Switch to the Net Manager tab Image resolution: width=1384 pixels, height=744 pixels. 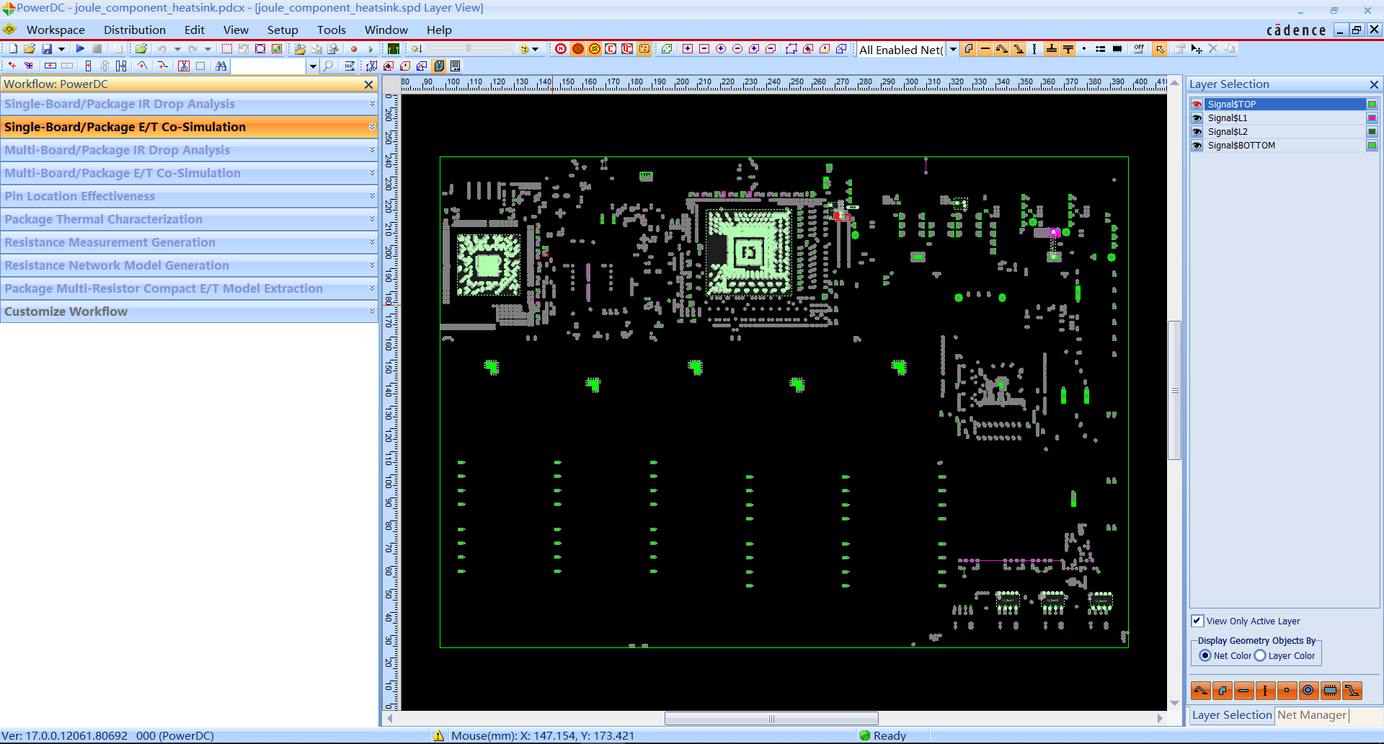coord(1311,714)
